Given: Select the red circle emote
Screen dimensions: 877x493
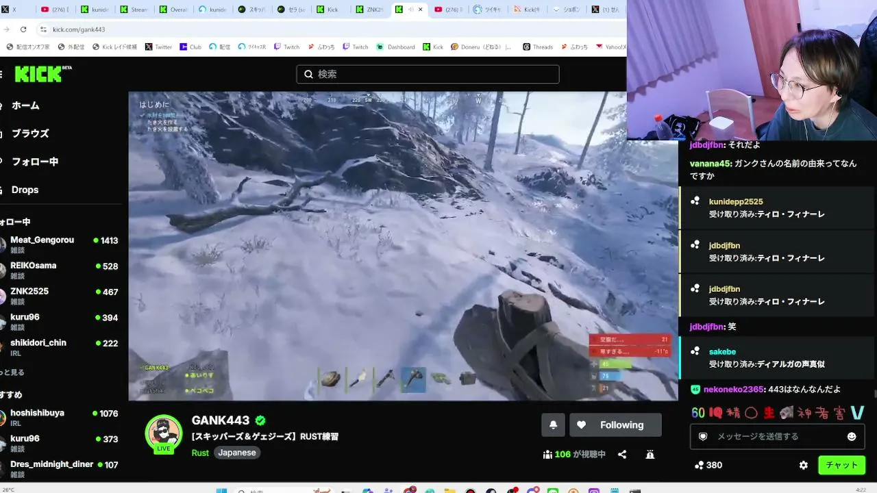Looking at the screenshot, I should (x=751, y=413).
